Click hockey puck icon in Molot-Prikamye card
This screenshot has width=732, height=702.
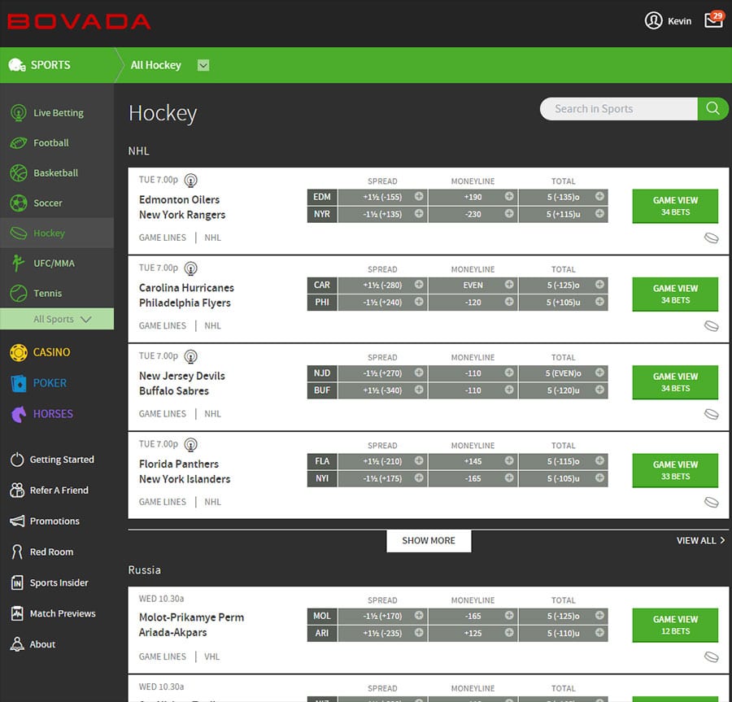click(711, 657)
